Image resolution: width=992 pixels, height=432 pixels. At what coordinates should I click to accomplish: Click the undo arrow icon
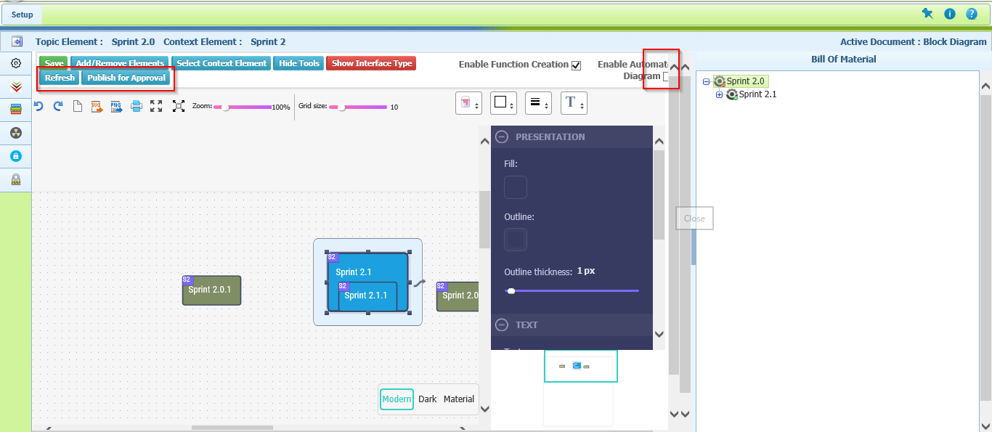38,106
